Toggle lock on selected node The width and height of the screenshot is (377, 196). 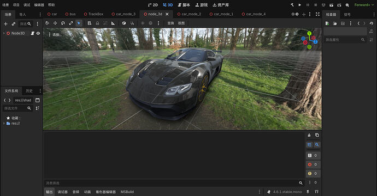tap(97, 23)
